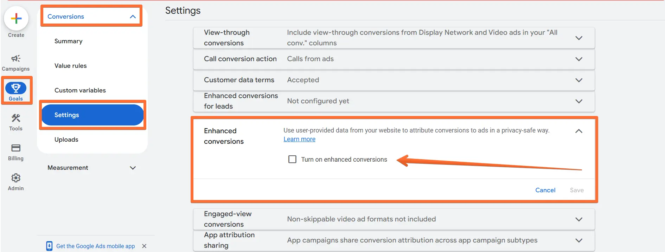Screen dimensions: 665x252
Task: Collapse the Conversions menu section
Action: (133, 17)
